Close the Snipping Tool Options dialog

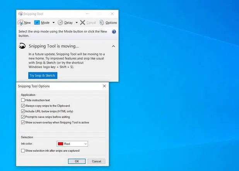(x=104, y=86)
